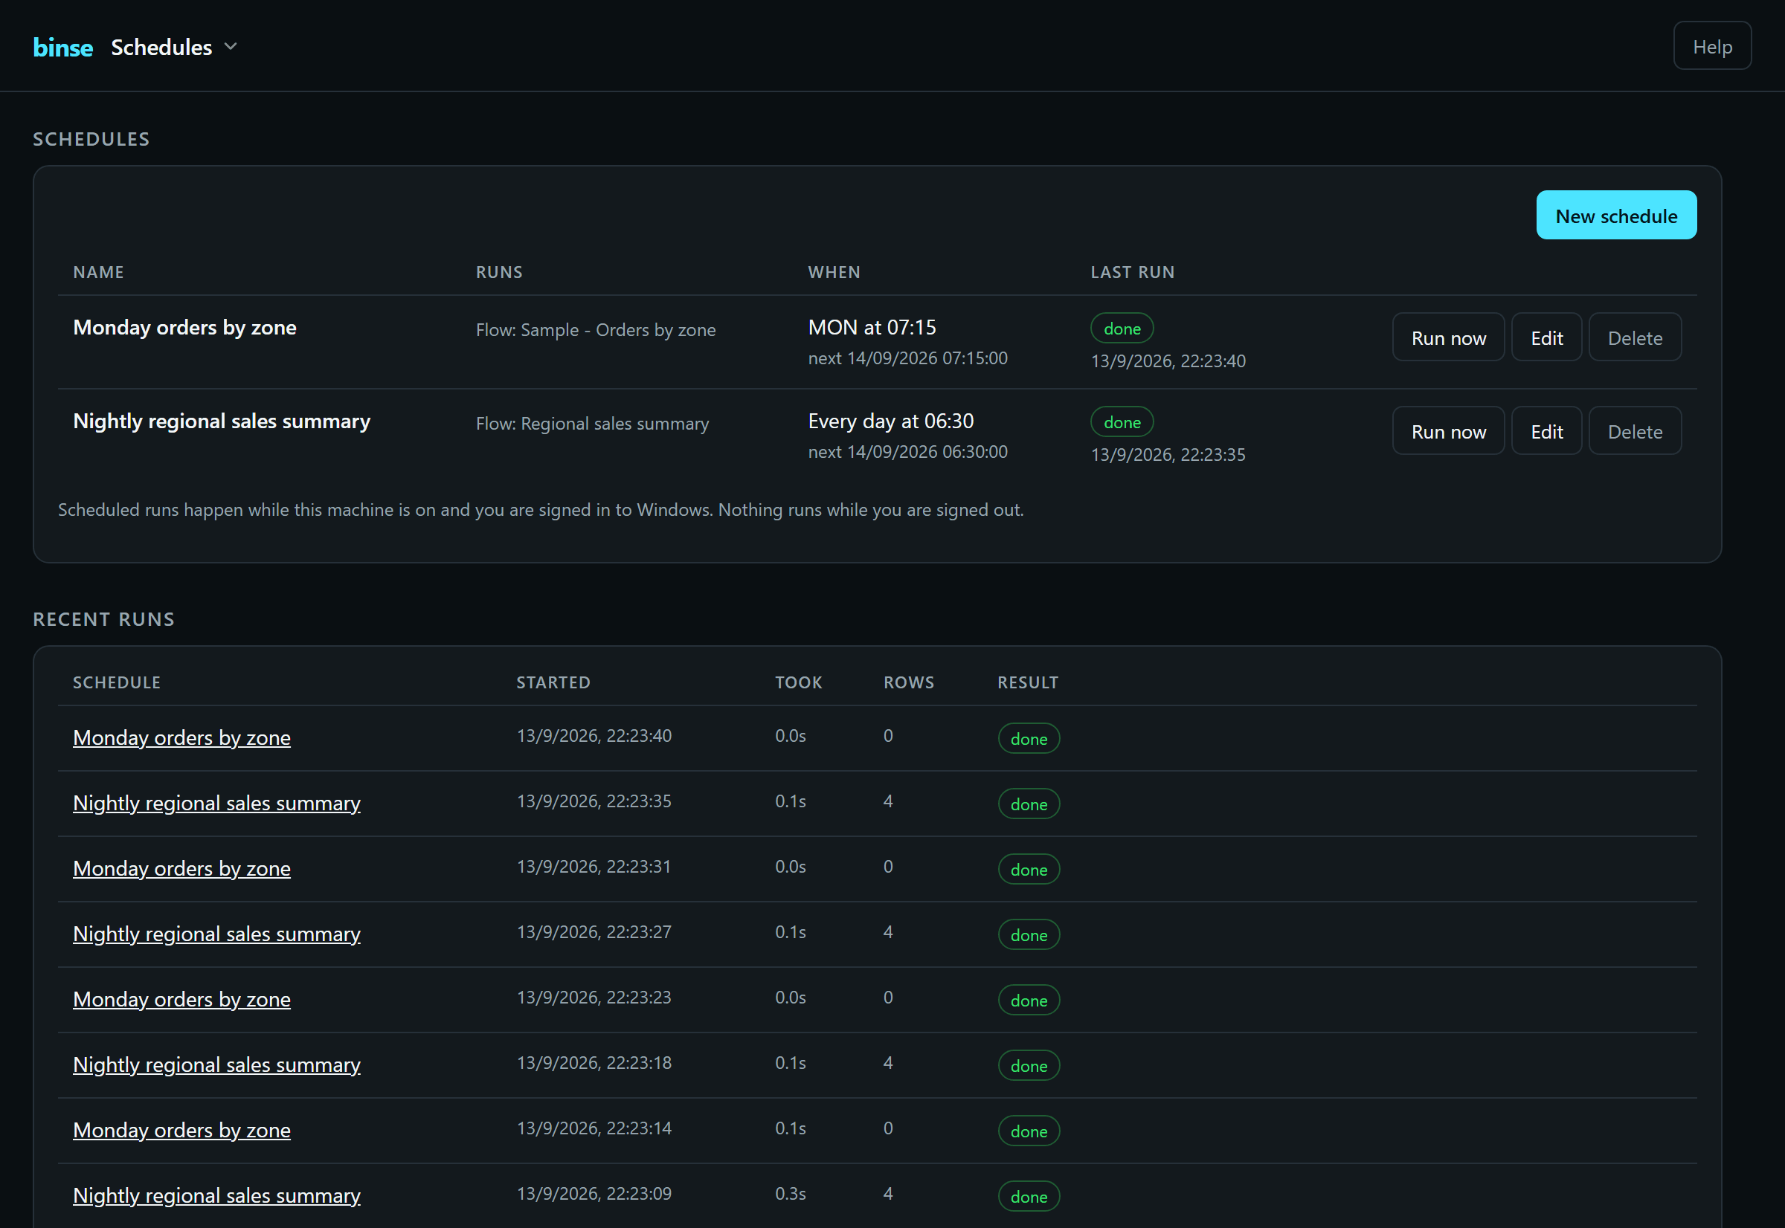Open Nightly regional sales summary run at 22:23:09

click(216, 1195)
